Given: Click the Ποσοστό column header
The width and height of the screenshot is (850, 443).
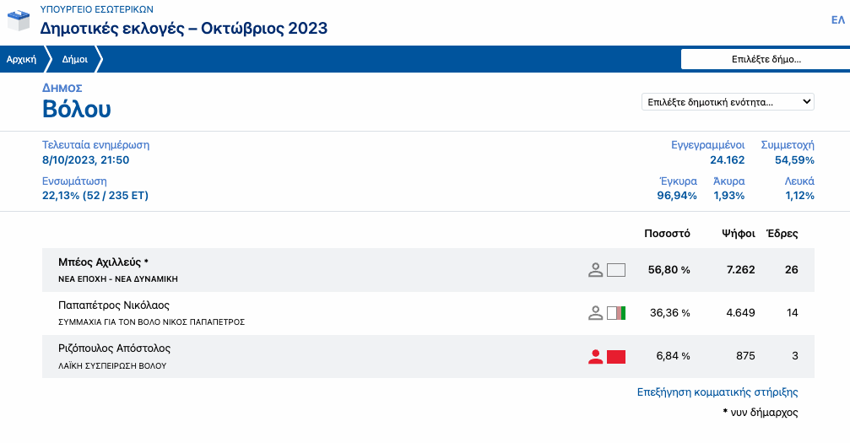Looking at the screenshot, I should coord(667,234).
